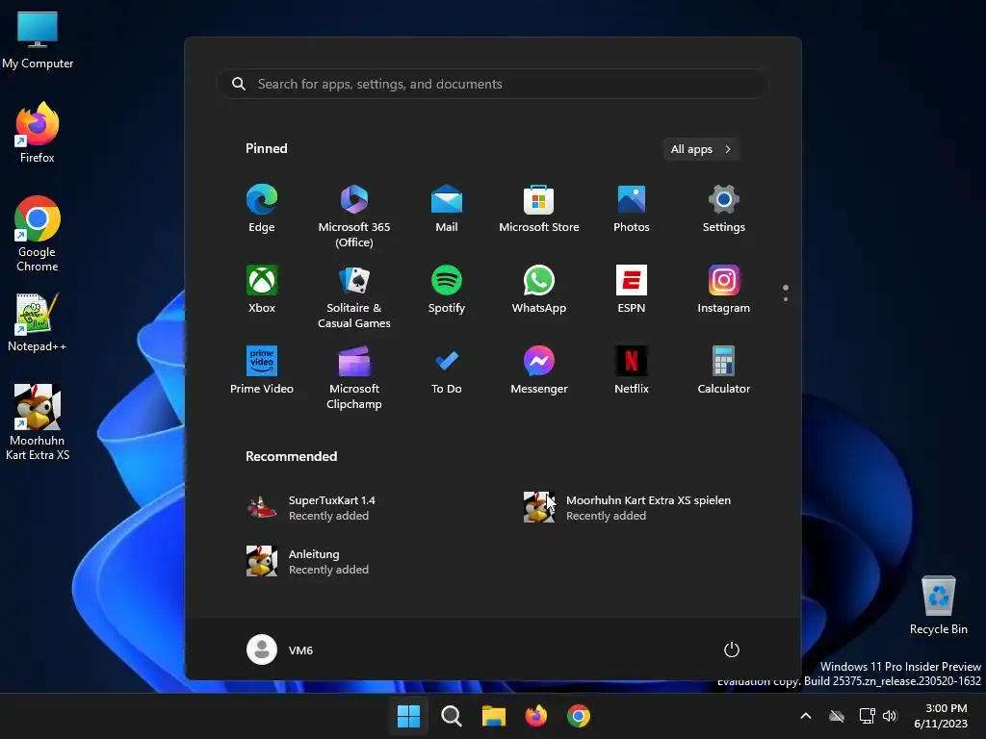Open File Explorer from taskbar

click(x=494, y=716)
